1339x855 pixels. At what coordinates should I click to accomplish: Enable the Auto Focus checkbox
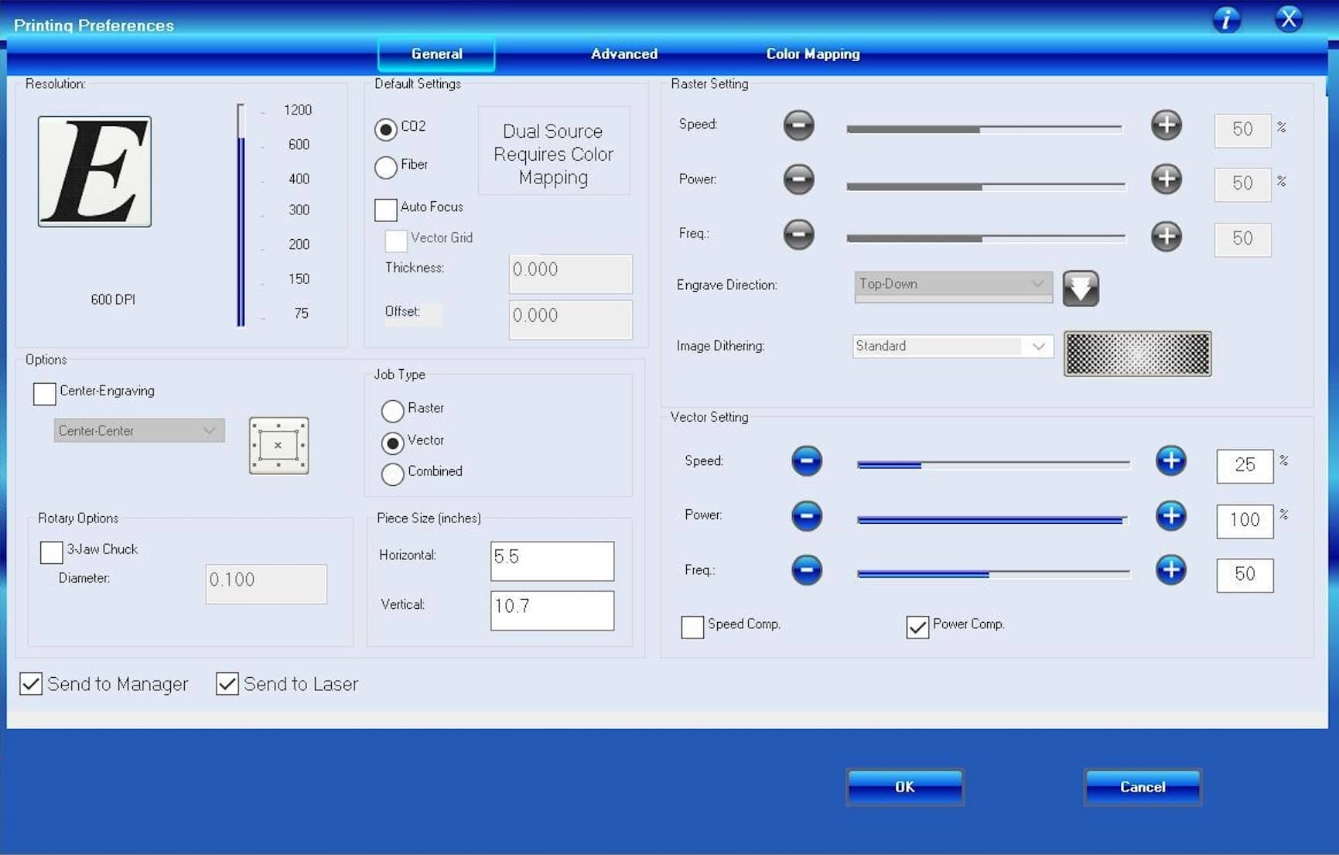point(385,209)
